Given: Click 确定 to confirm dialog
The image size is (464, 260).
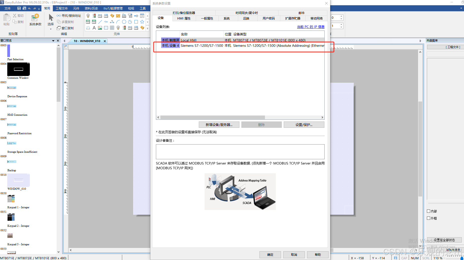Looking at the screenshot, I should coord(270,254).
